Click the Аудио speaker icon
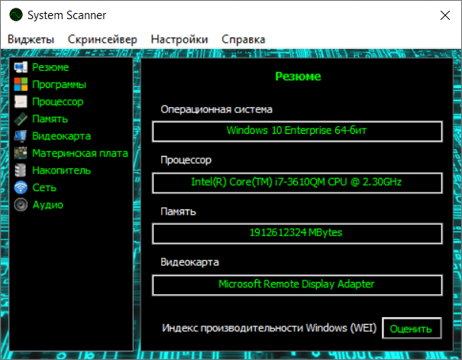 [x=21, y=205]
